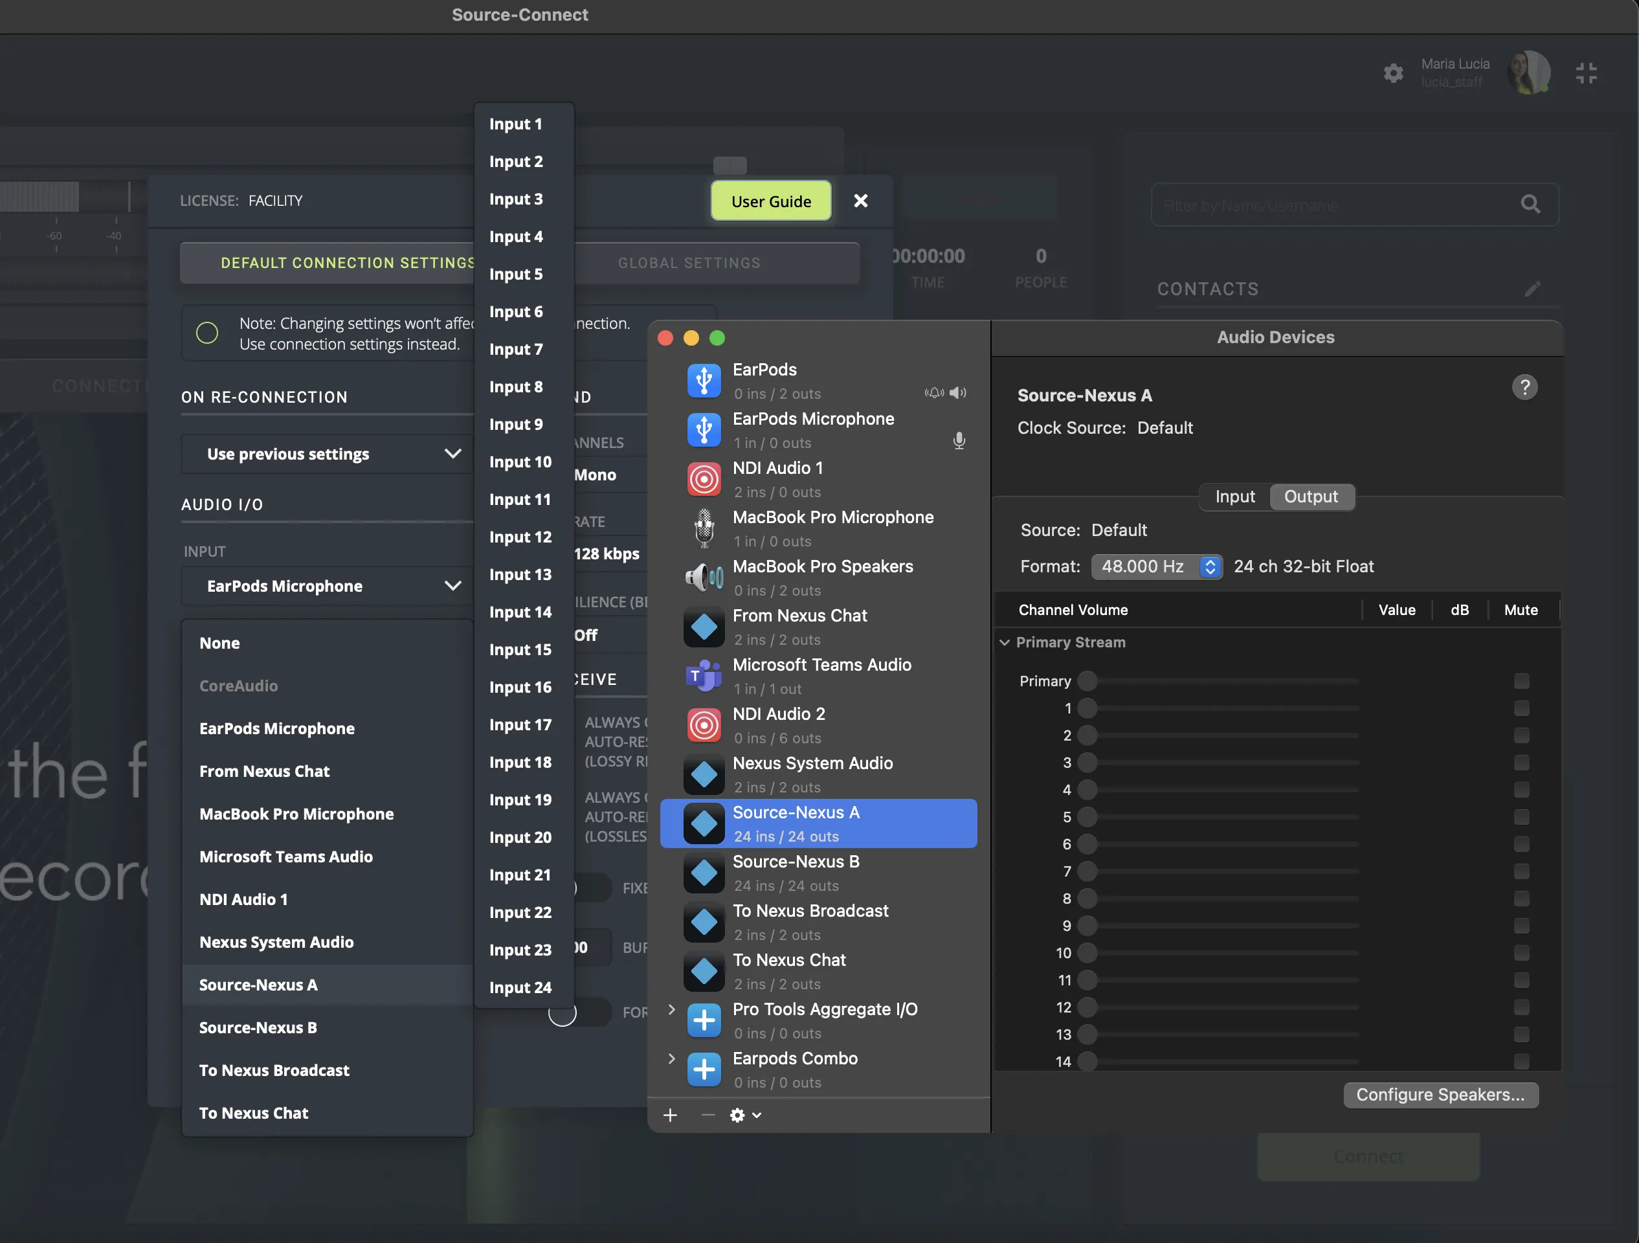Open Audio Devices gear action menu
This screenshot has width=1639, height=1243.
(x=744, y=1115)
